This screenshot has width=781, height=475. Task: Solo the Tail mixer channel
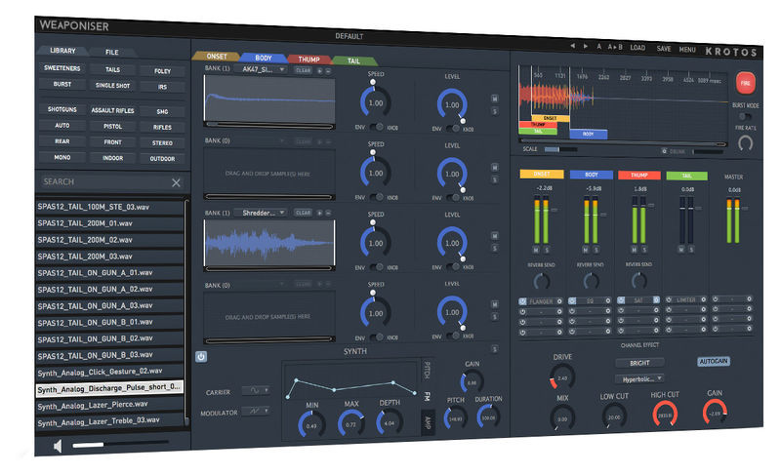[x=691, y=249]
